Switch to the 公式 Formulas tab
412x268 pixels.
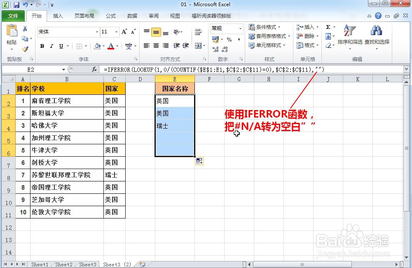click(x=110, y=16)
